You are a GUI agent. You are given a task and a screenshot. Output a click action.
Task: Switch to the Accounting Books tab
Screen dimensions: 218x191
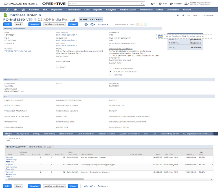(x=169, y=134)
